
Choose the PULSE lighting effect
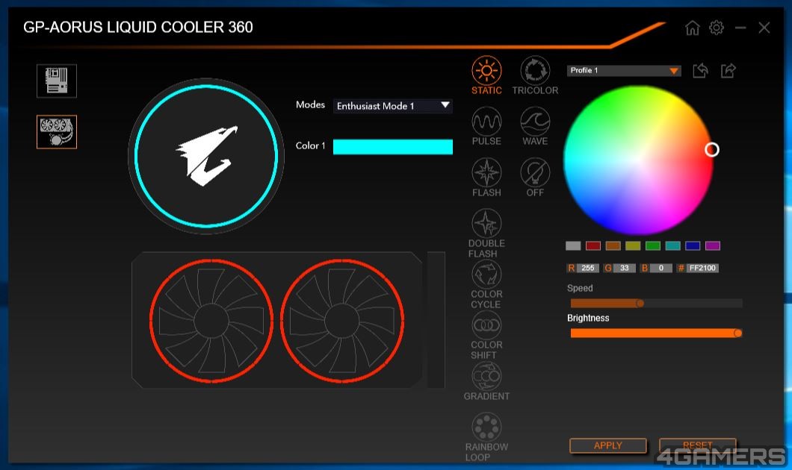tap(486, 122)
